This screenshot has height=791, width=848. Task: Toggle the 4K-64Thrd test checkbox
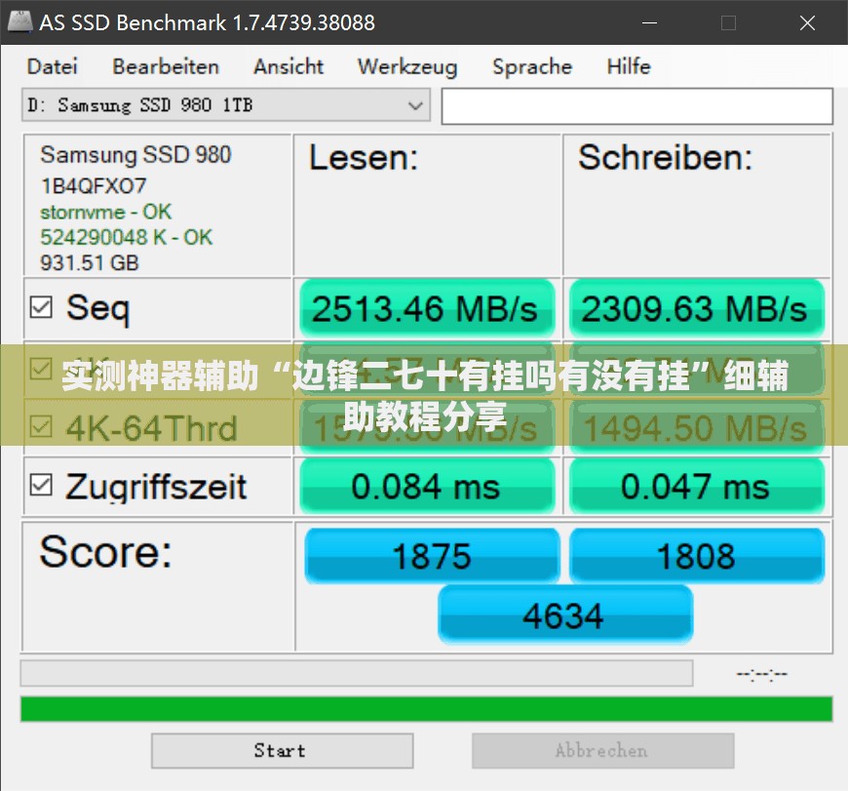pos(41,426)
